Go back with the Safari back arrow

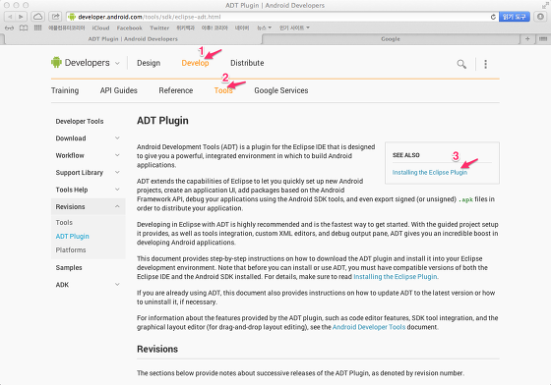tap(10, 17)
